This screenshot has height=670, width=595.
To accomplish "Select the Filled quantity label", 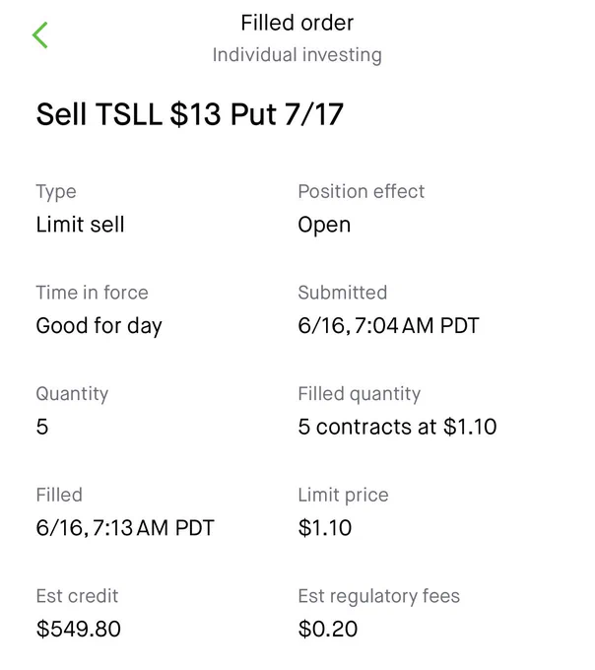I will point(360,394).
